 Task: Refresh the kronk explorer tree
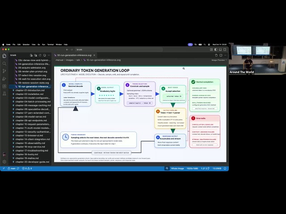(x=40, y=55)
